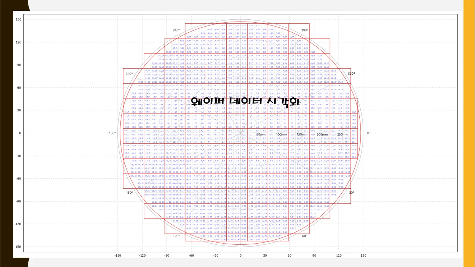
Task: Click x-axis tick label 120
Action: pos(339,256)
